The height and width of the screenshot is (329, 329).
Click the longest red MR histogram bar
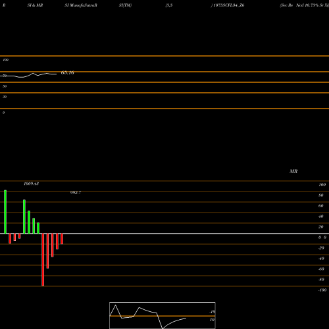point(43,260)
